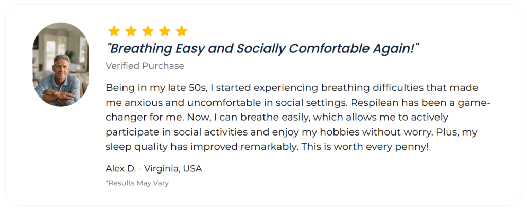Viewport: 527px width, 212px height.
Task: Click the sentence "This is worth every penny!"
Action: click(365, 147)
